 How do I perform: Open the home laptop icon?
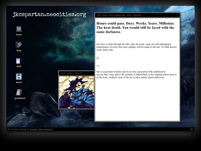click(x=19, y=29)
